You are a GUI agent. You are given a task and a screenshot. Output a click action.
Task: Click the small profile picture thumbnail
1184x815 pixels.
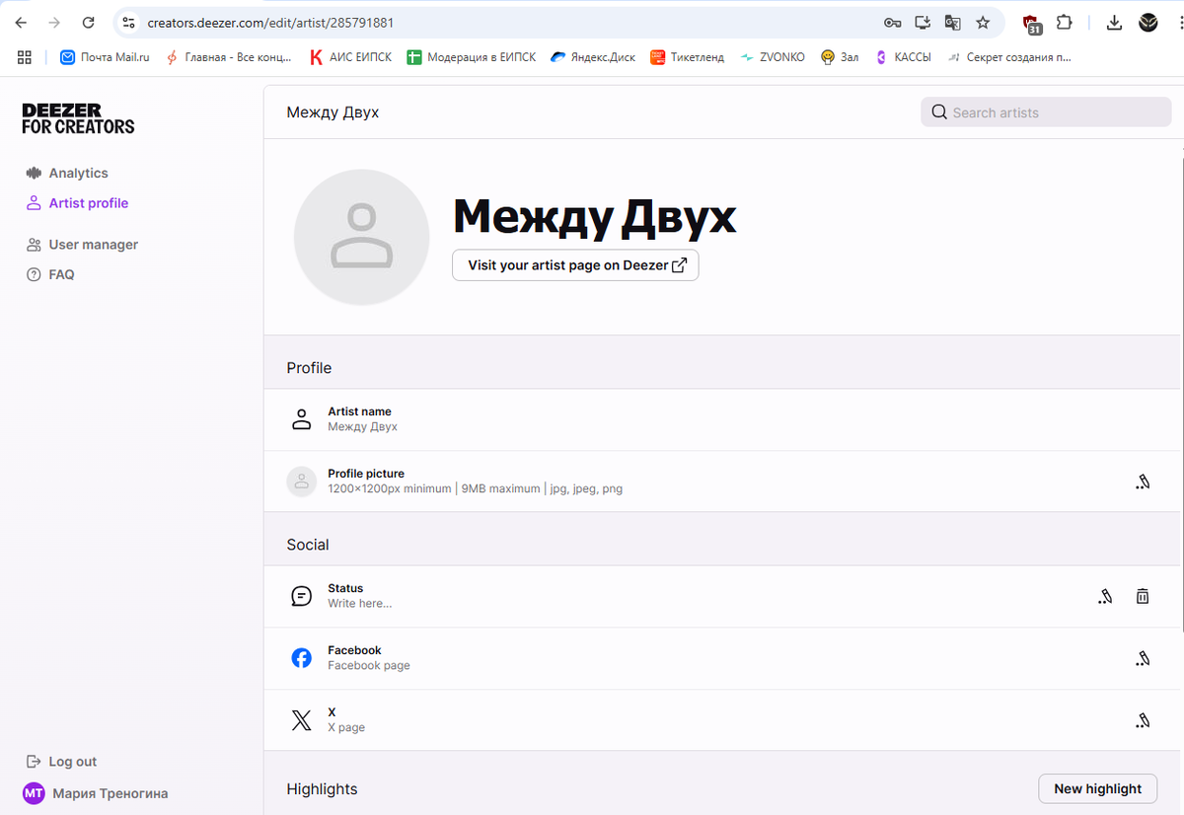point(302,482)
